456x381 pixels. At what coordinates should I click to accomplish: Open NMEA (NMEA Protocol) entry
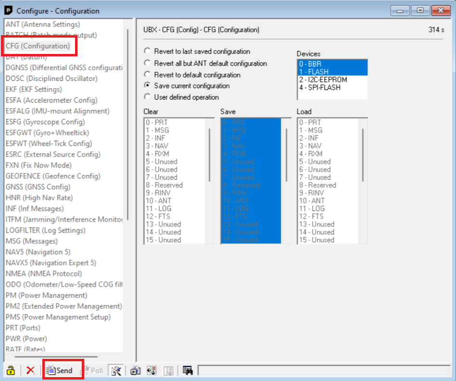(44, 274)
